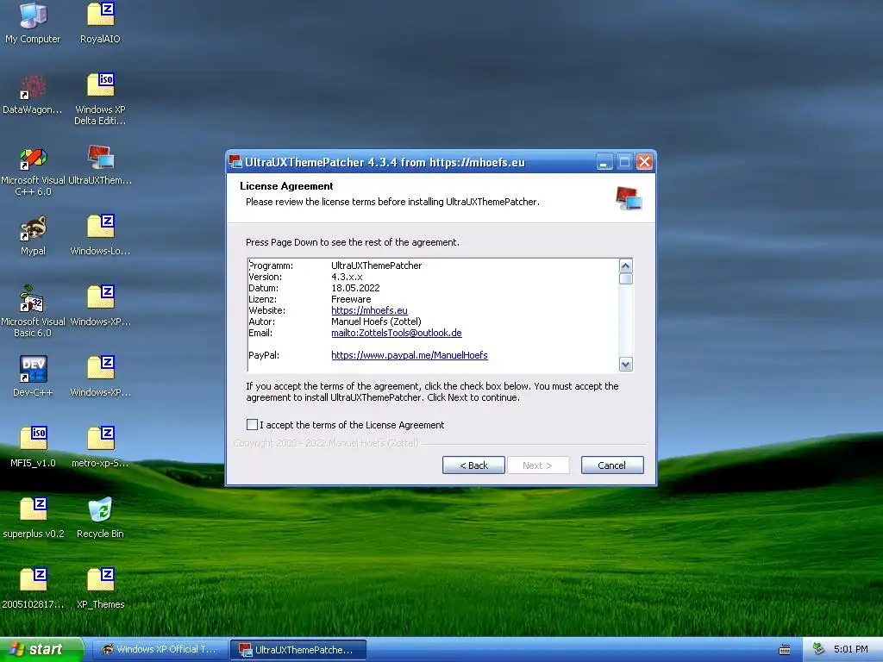Open the Windows start menu

point(41,649)
